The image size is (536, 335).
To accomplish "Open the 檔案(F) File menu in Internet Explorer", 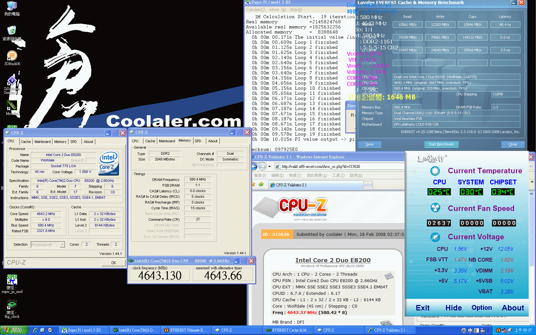I will pyautogui.click(x=260, y=175).
